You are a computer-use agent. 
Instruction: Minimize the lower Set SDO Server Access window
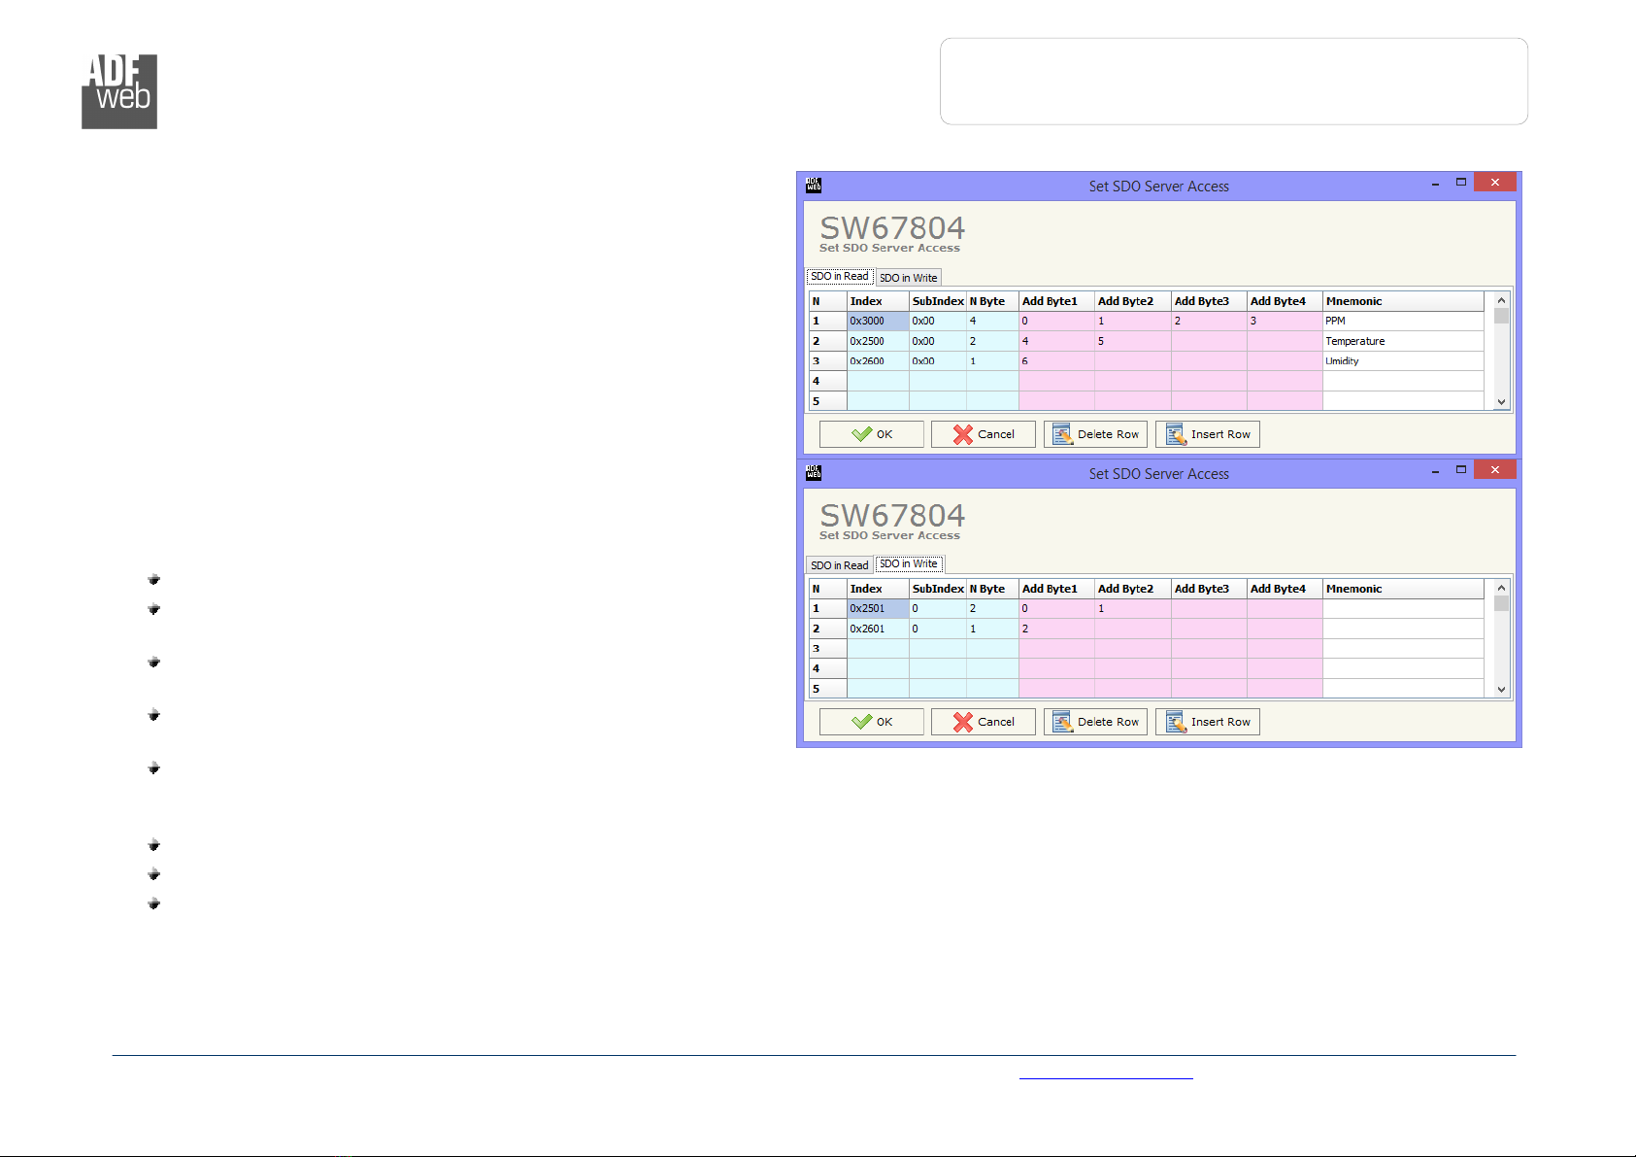[1435, 470]
